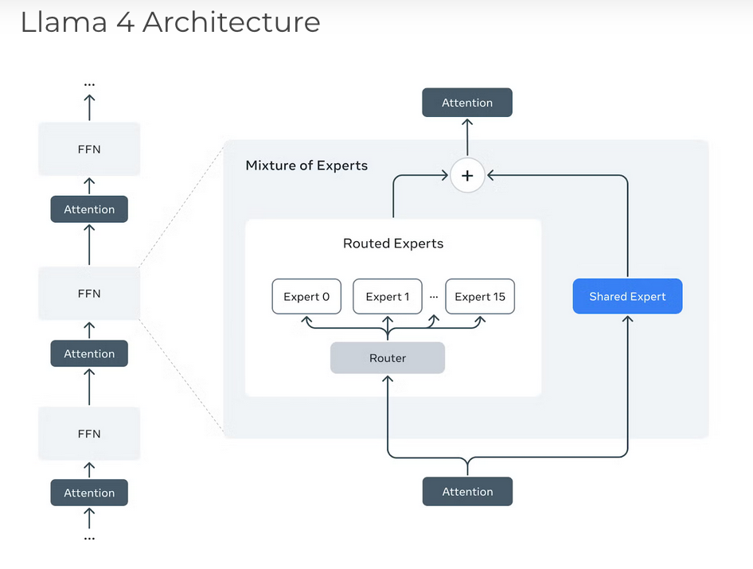Click the Attention block below the Mixture of Experts panel
Image resolution: width=753 pixels, height=569 pixels.
click(x=468, y=491)
